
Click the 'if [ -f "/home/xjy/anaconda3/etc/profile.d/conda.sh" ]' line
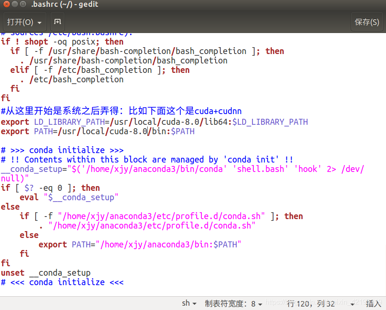161,217
